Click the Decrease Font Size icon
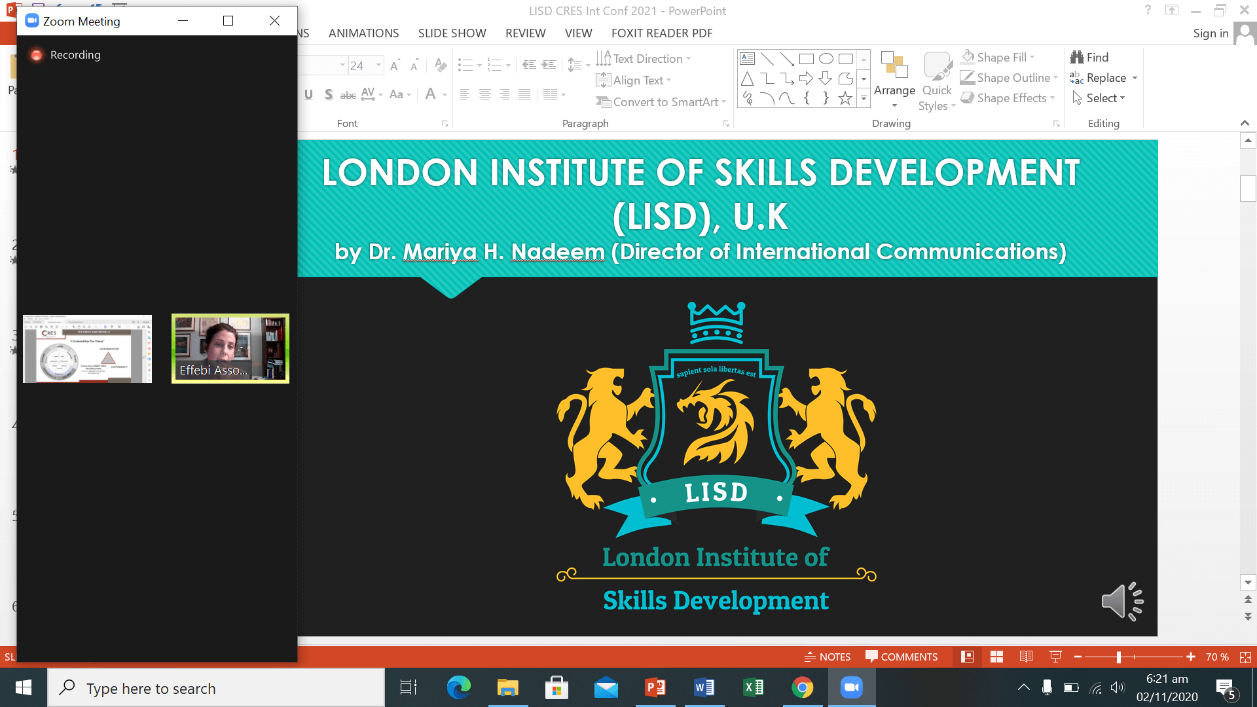 414,65
